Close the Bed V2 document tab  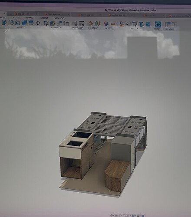36,14
